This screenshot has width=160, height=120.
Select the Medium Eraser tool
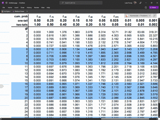[18, 11]
